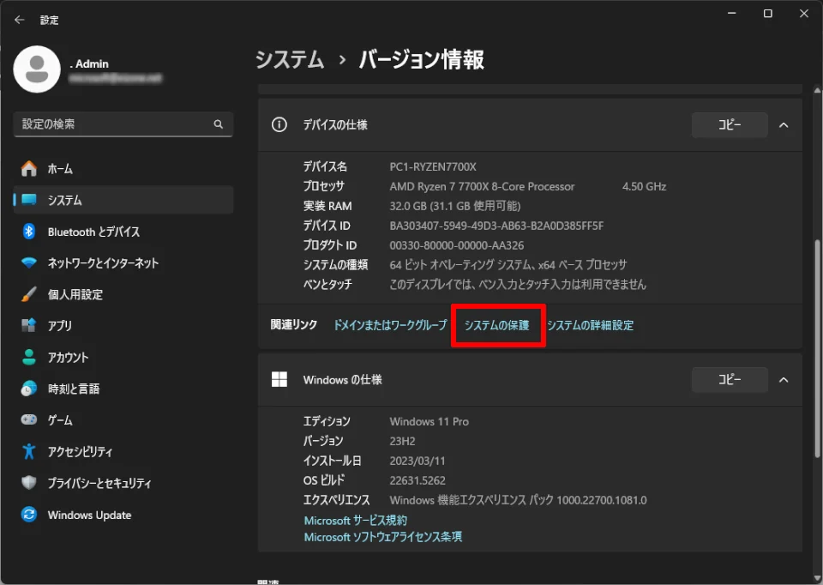823x585 pixels.
Task: Open ドメインまたはワークグループ link
Action: (x=390, y=325)
